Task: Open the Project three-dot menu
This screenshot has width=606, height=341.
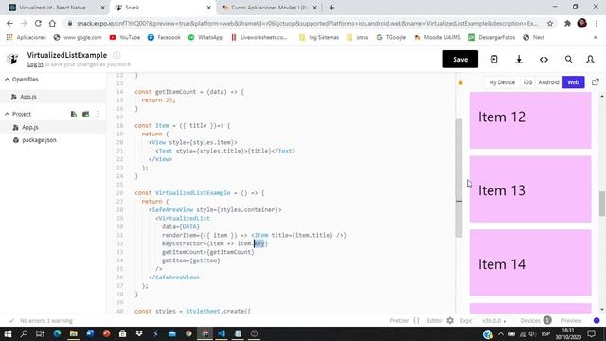Action: coord(98,114)
